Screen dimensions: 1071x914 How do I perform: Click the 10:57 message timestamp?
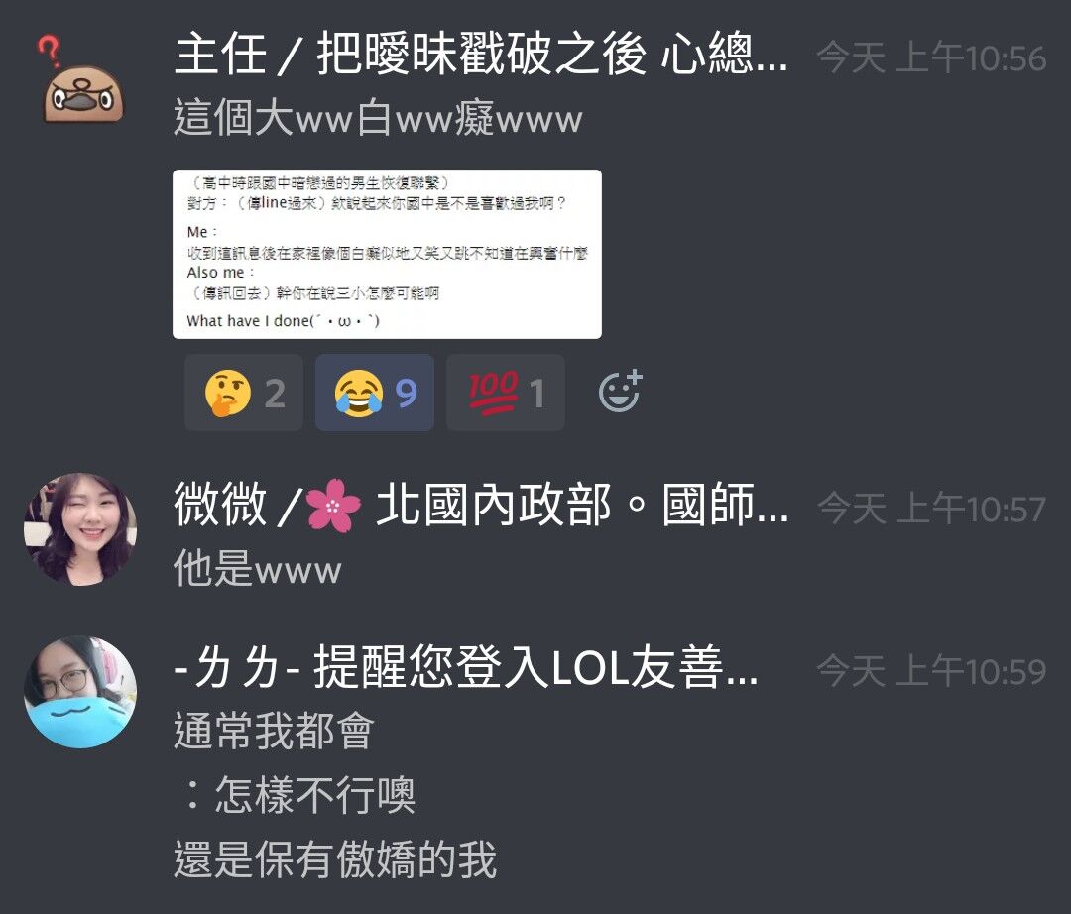coord(931,509)
